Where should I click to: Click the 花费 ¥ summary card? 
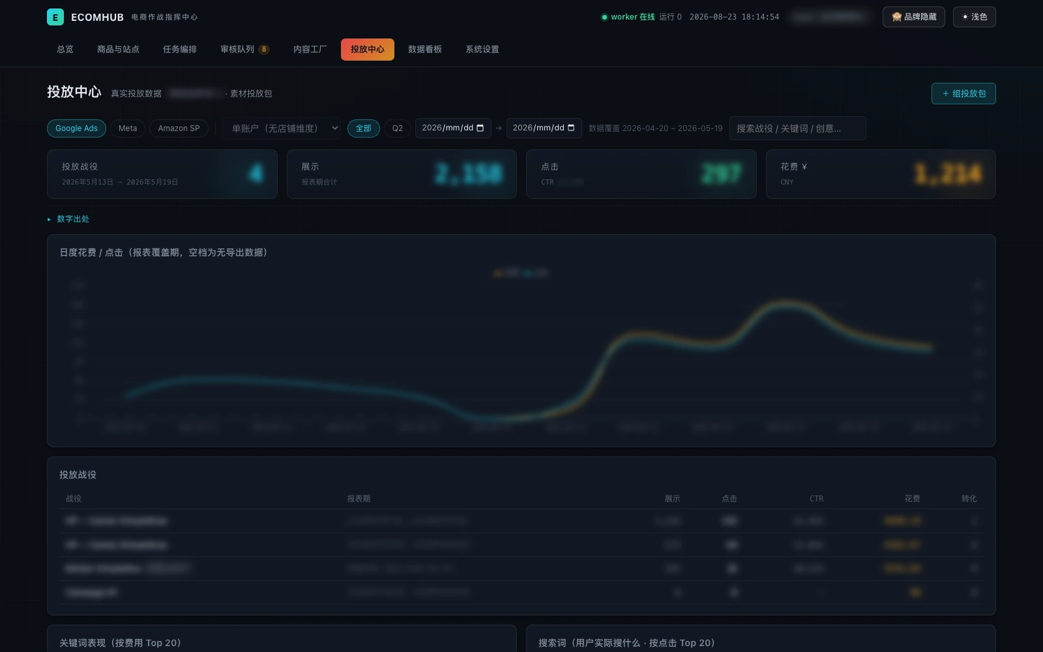click(881, 174)
